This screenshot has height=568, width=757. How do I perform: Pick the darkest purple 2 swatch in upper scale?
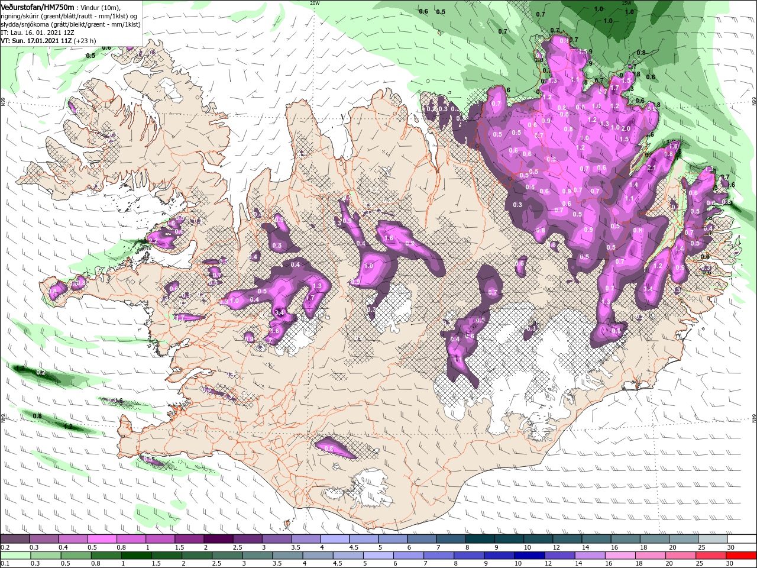[x=218, y=539]
